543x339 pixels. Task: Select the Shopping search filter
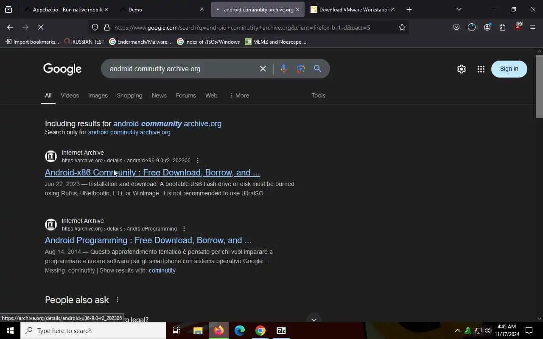point(129,95)
